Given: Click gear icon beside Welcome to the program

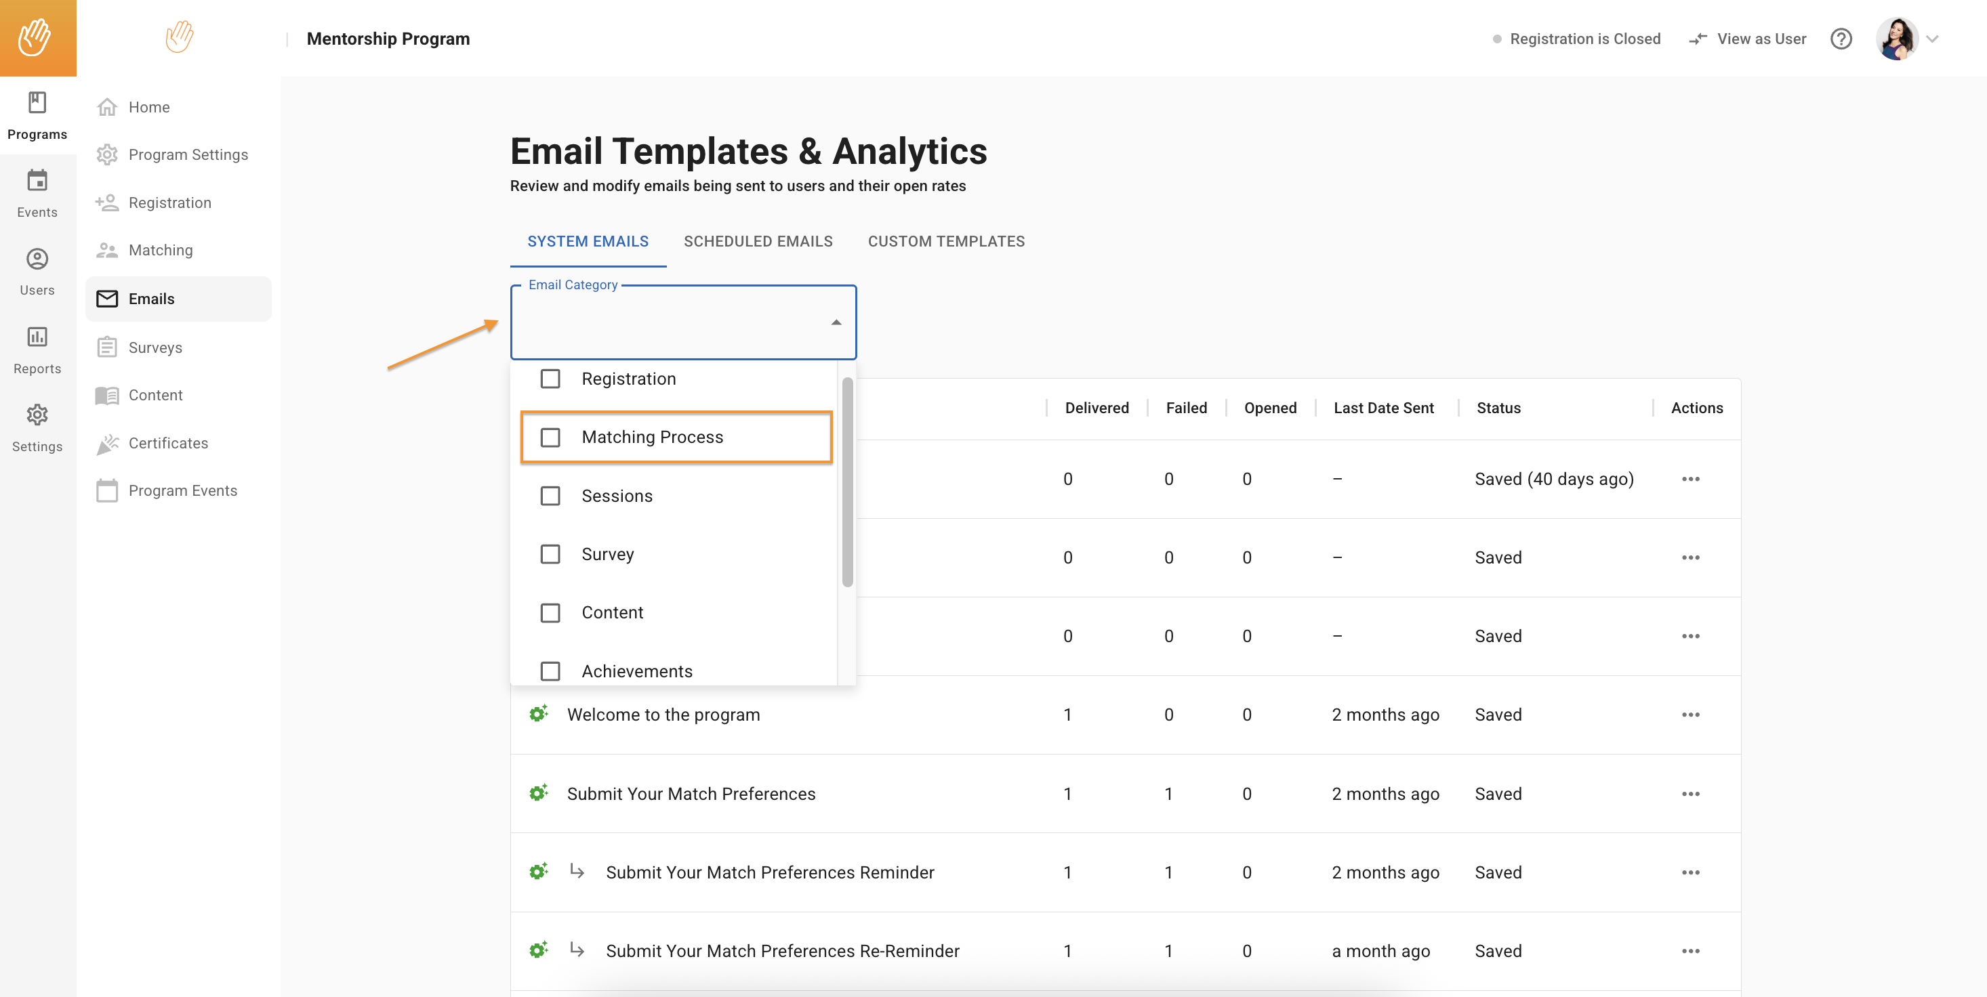Looking at the screenshot, I should 538,714.
